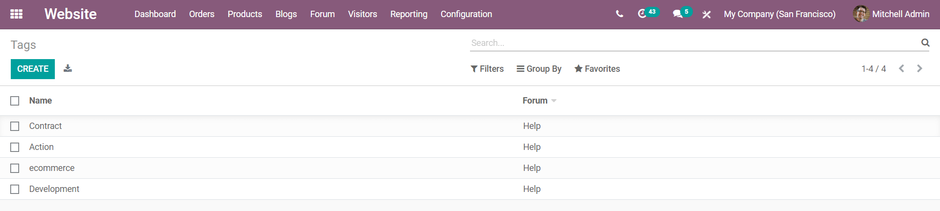Click the Website app title

tap(70, 14)
